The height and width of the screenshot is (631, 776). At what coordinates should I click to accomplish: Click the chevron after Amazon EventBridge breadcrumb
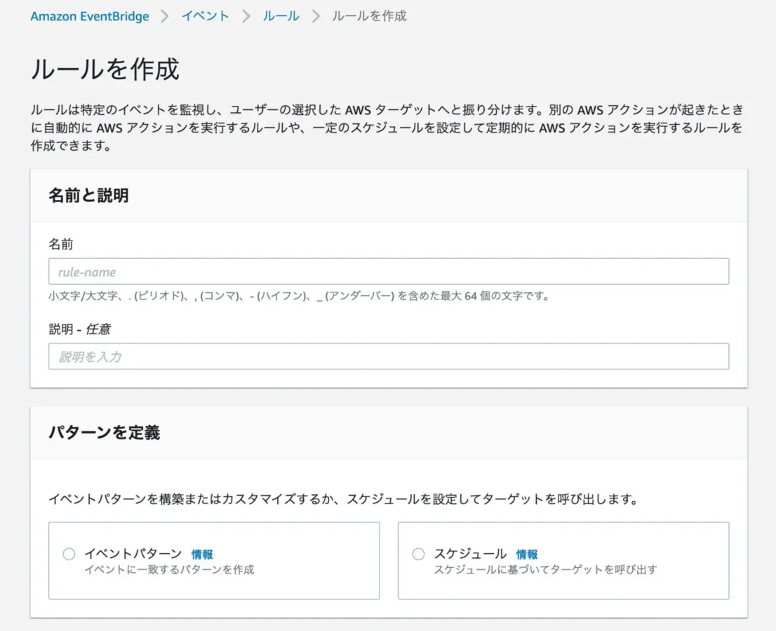(165, 16)
